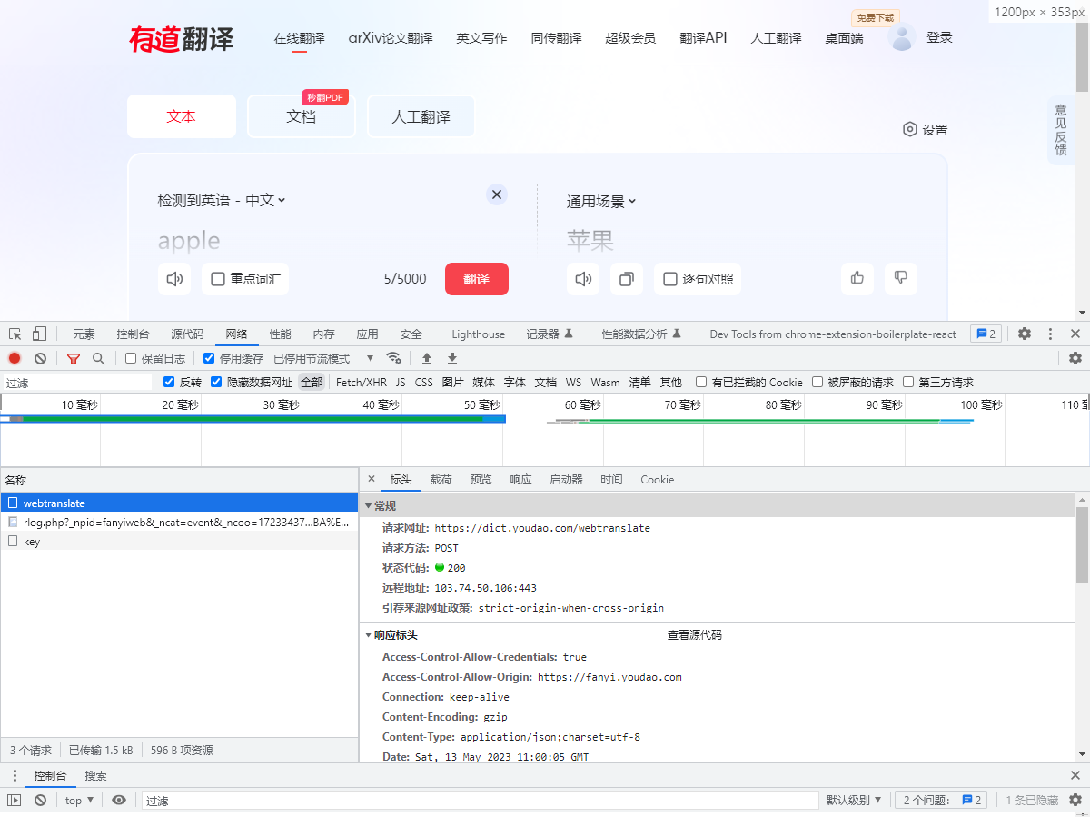The height and width of the screenshot is (817, 1090).
Task: Open the 意见反馈 side button
Action: point(1061,130)
